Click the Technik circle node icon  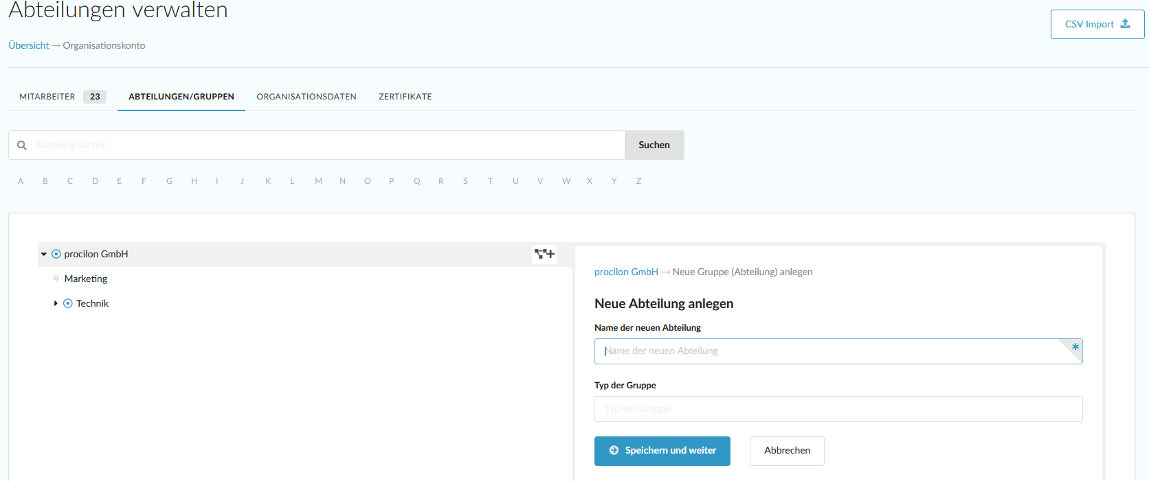68,303
